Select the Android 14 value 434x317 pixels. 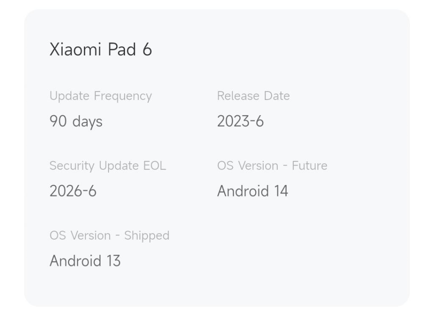click(252, 191)
